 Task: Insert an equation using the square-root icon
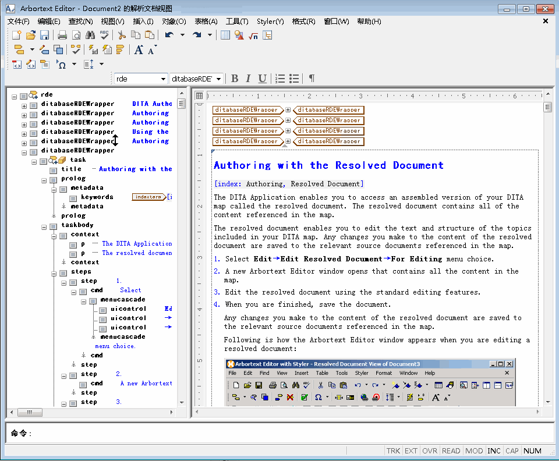(253, 35)
